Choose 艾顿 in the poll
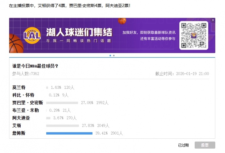This screenshot has width=225, height=153. pyautogui.click(x=17, y=126)
